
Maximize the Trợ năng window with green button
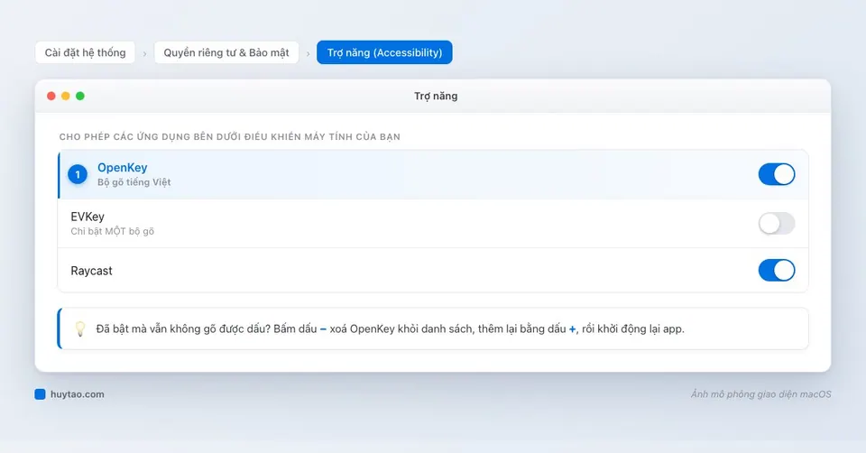pos(80,97)
